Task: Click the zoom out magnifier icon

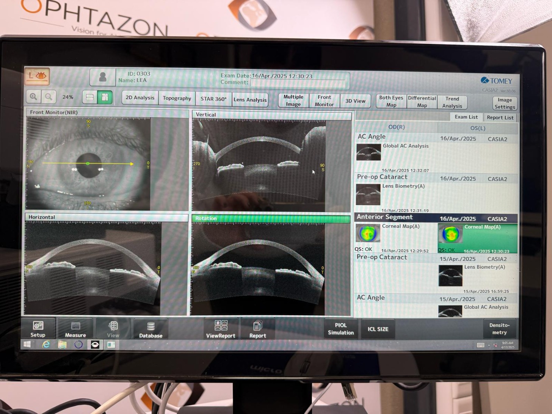Action: click(x=49, y=97)
